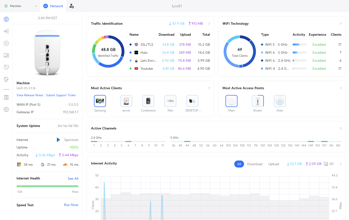Select the Samsung client icon
The image size is (349, 220).
point(100,101)
